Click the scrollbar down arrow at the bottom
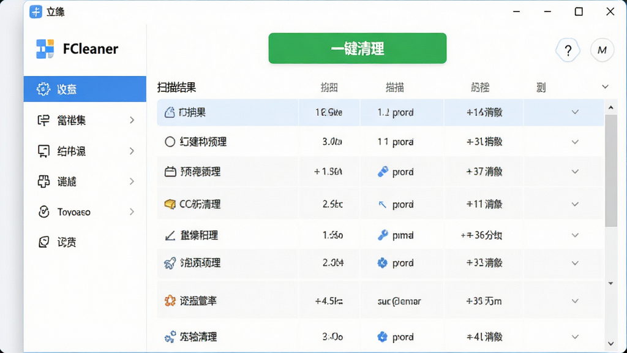This screenshot has width=627, height=353. tap(610, 343)
